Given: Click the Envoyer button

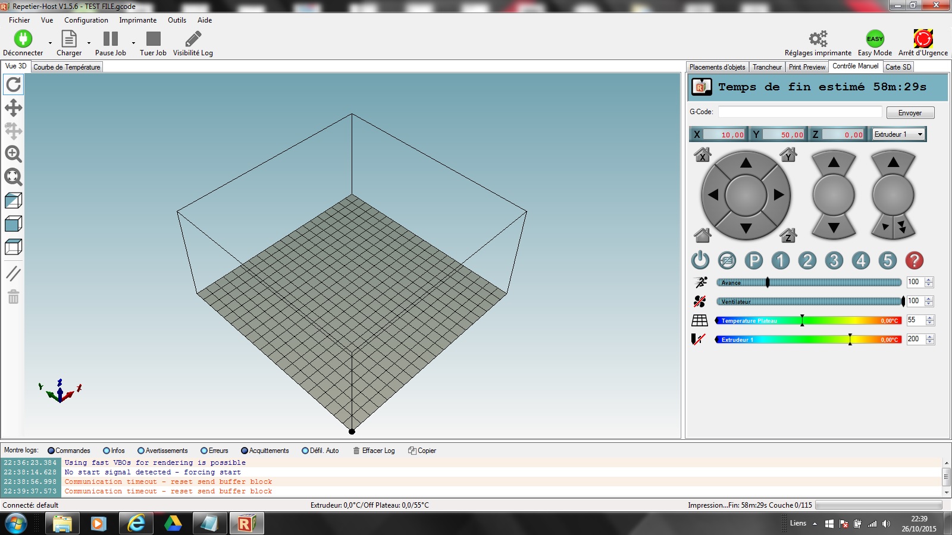Looking at the screenshot, I should pos(910,113).
